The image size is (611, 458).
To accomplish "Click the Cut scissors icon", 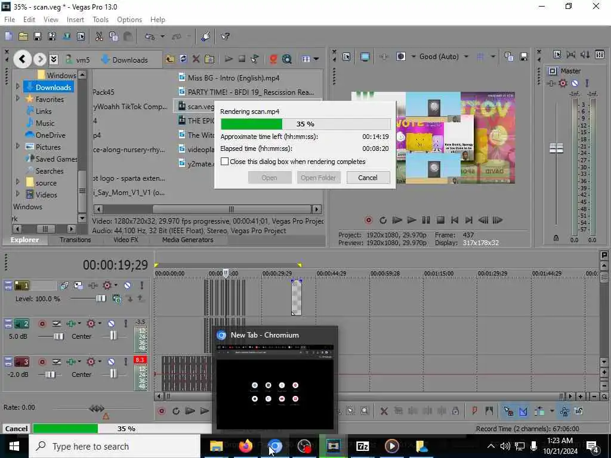I will click(x=99, y=36).
